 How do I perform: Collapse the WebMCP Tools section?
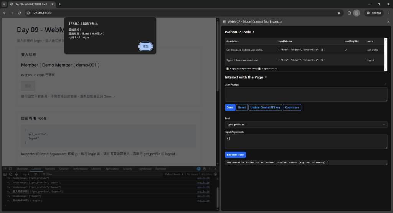pos(239,32)
